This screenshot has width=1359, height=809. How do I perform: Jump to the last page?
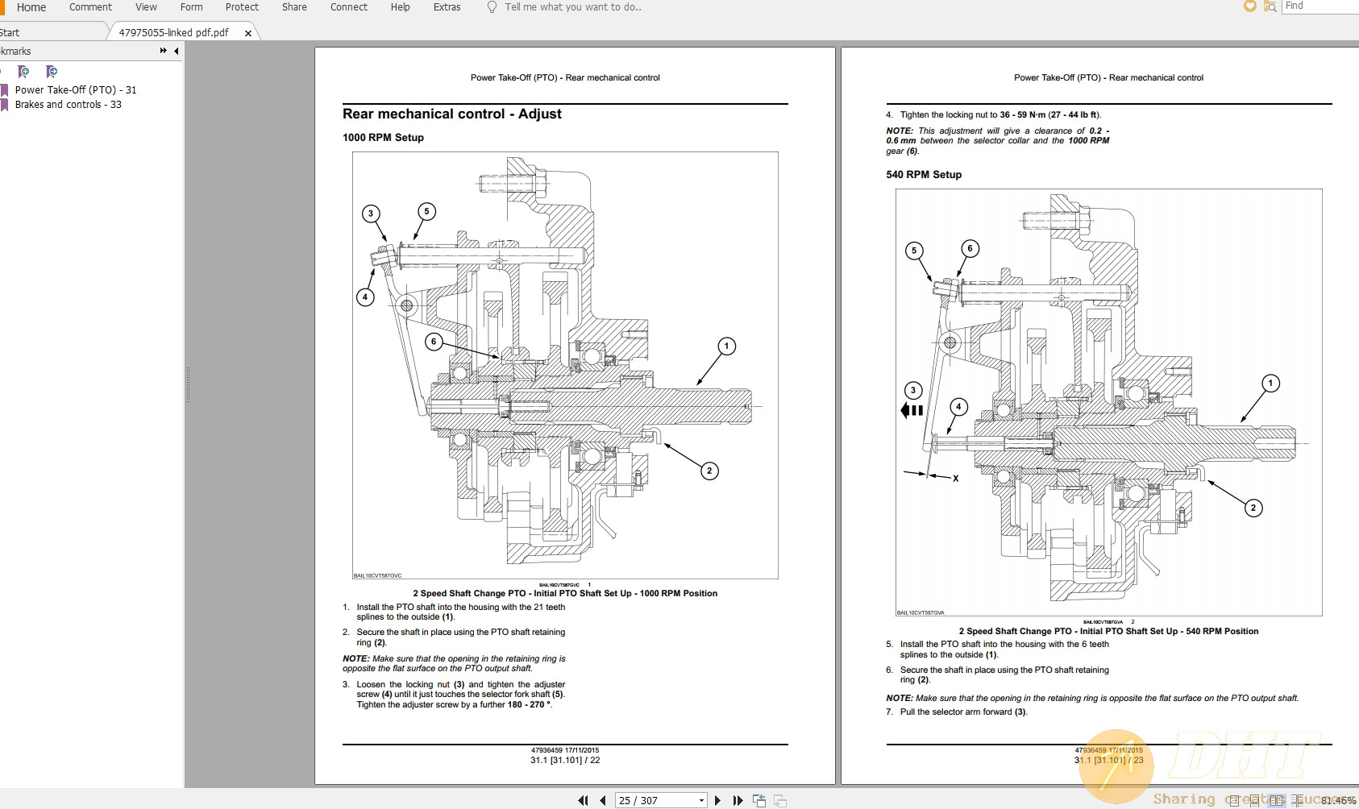coord(737,799)
